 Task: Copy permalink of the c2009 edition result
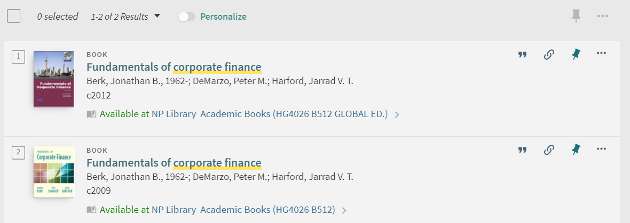click(549, 150)
